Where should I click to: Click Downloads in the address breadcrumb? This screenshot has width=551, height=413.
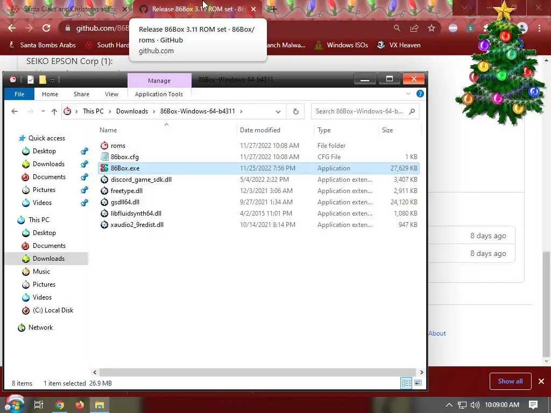pyautogui.click(x=132, y=111)
